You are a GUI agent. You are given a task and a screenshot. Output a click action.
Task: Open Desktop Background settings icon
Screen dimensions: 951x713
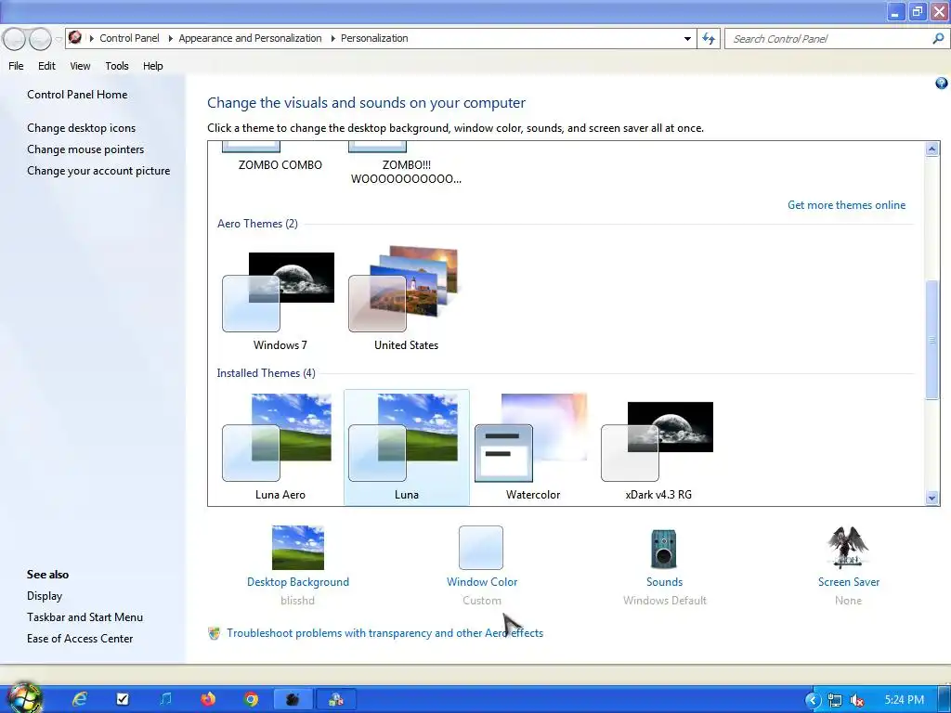pyautogui.click(x=298, y=548)
